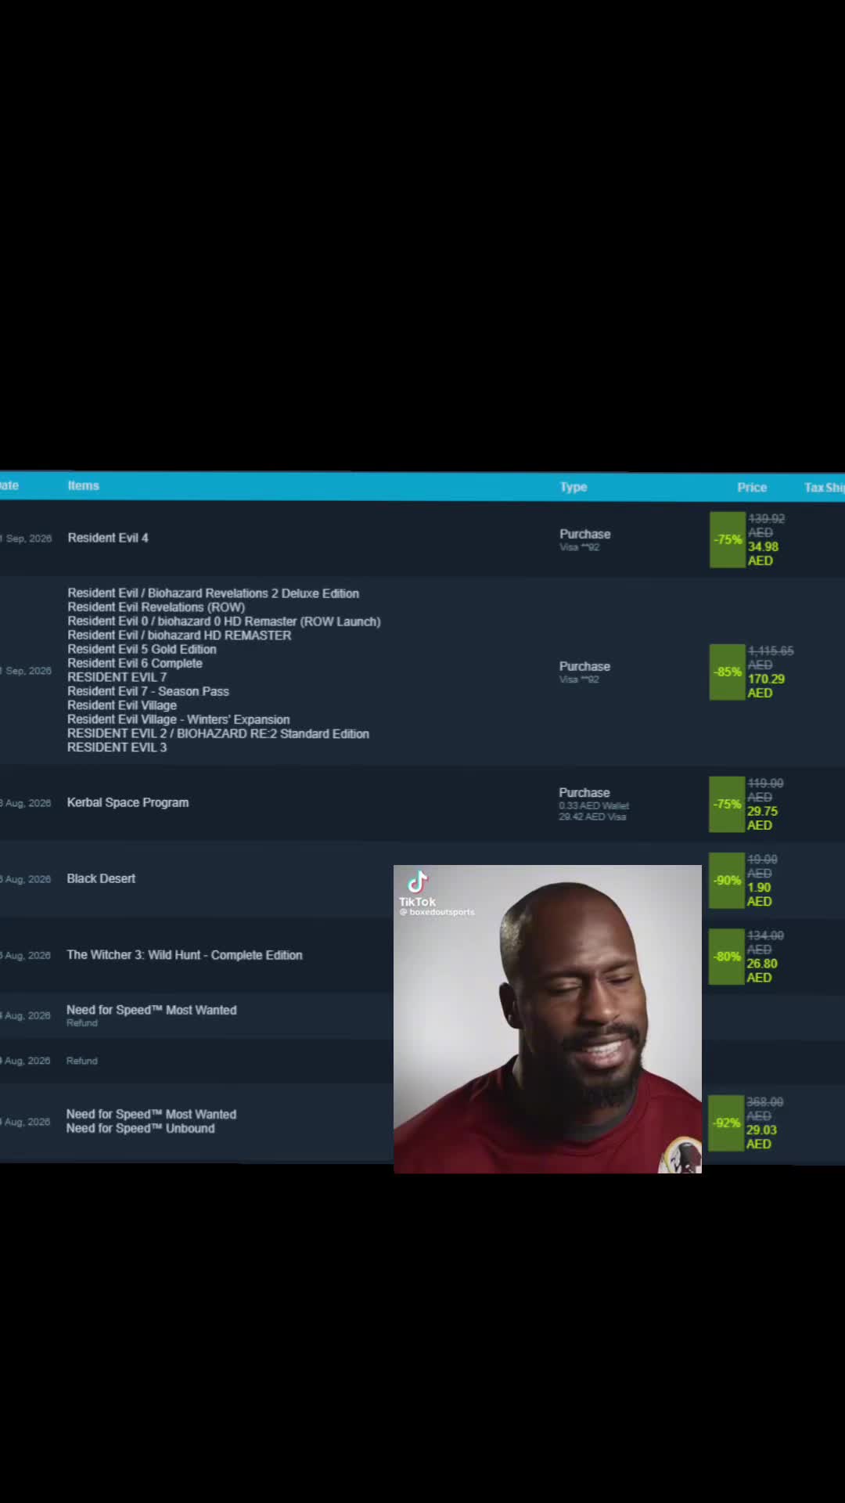Open the refunded Need for Speed Most Wanted entry
This screenshot has height=1503, width=845.
coord(151,1011)
